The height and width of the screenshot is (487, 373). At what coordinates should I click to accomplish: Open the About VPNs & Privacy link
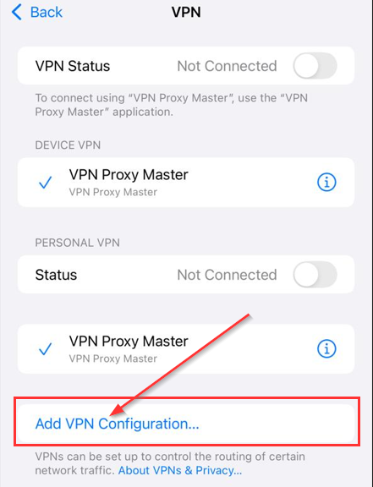click(179, 471)
